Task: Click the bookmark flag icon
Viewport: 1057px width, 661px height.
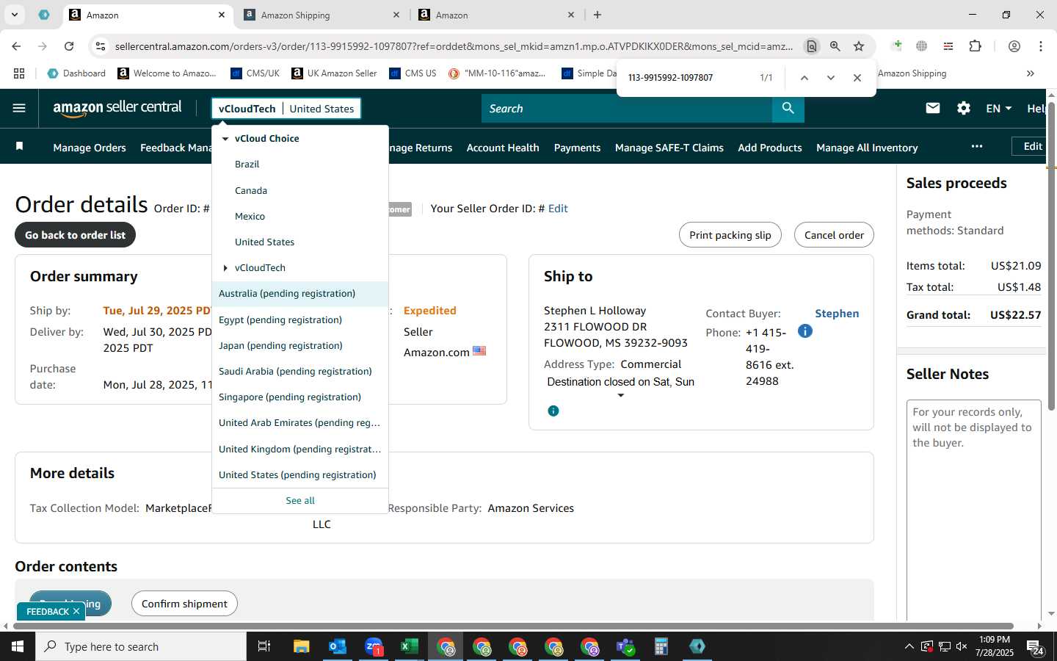Action: [x=20, y=146]
